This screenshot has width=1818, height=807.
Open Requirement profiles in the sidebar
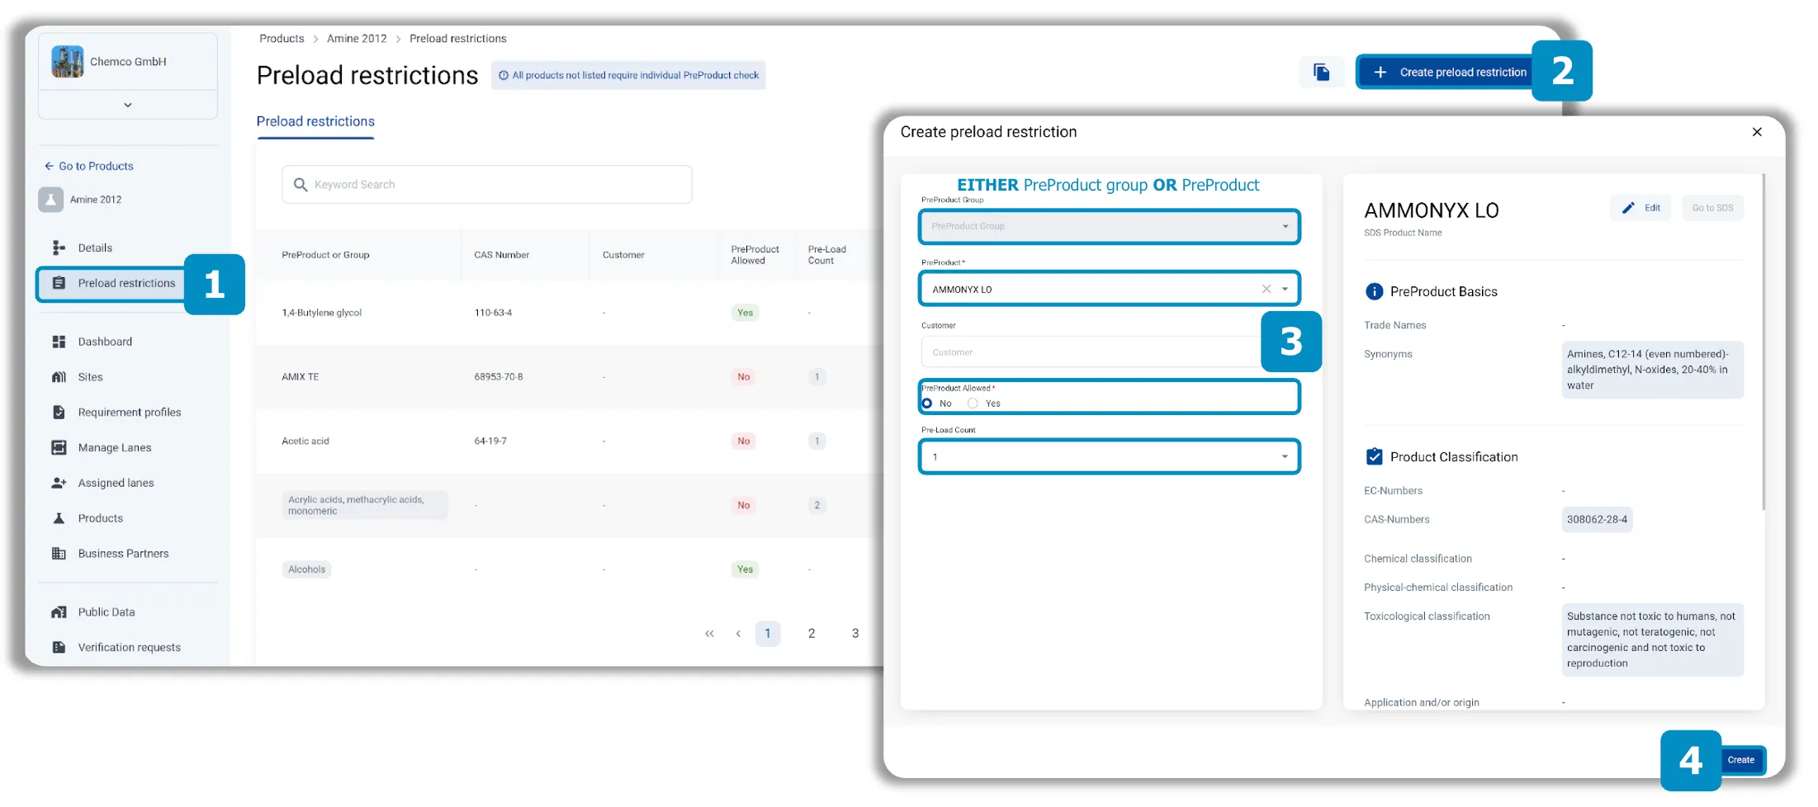(128, 413)
